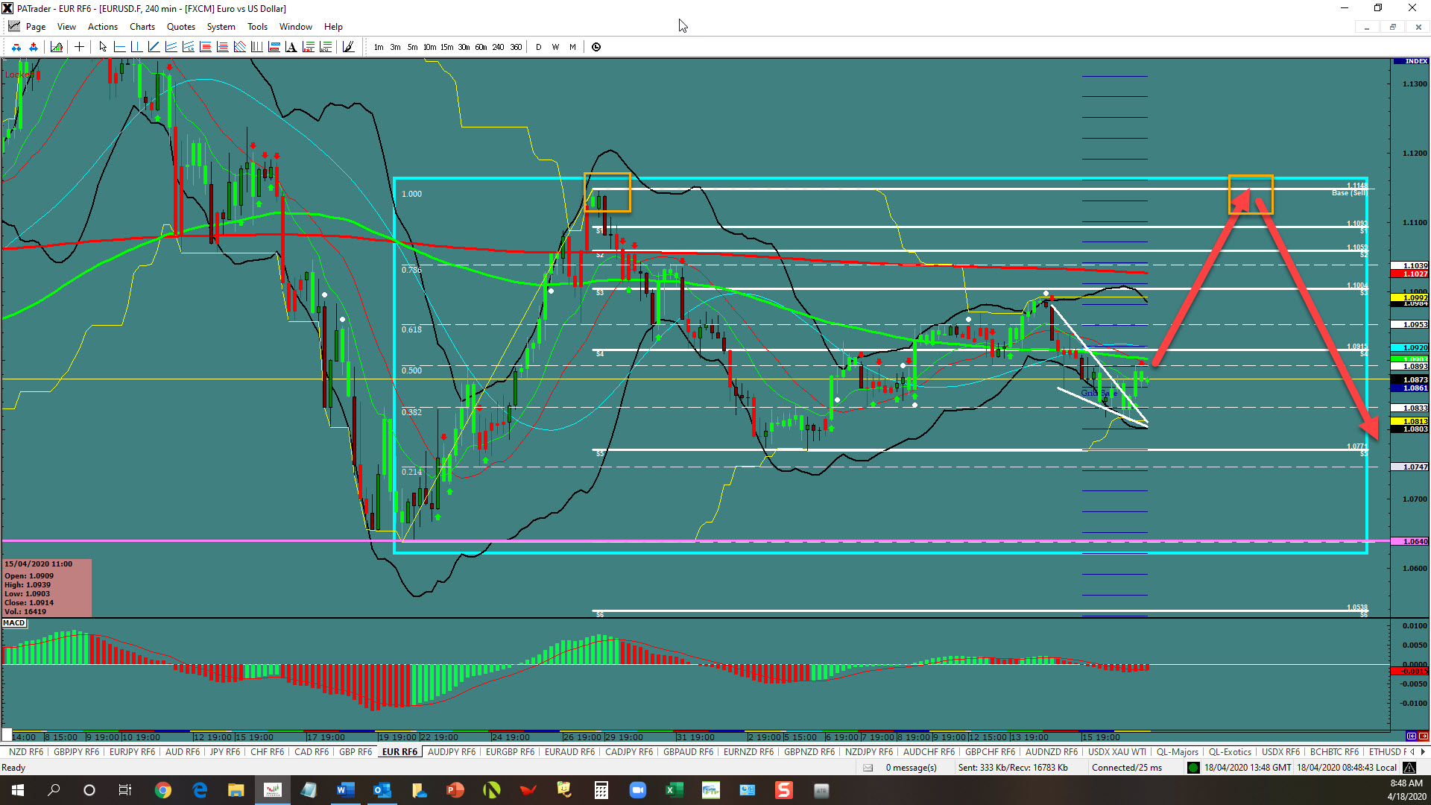Switch chart to 5m timeframe
Image resolution: width=1431 pixels, height=805 pixels.
click(x=412, y=47)
